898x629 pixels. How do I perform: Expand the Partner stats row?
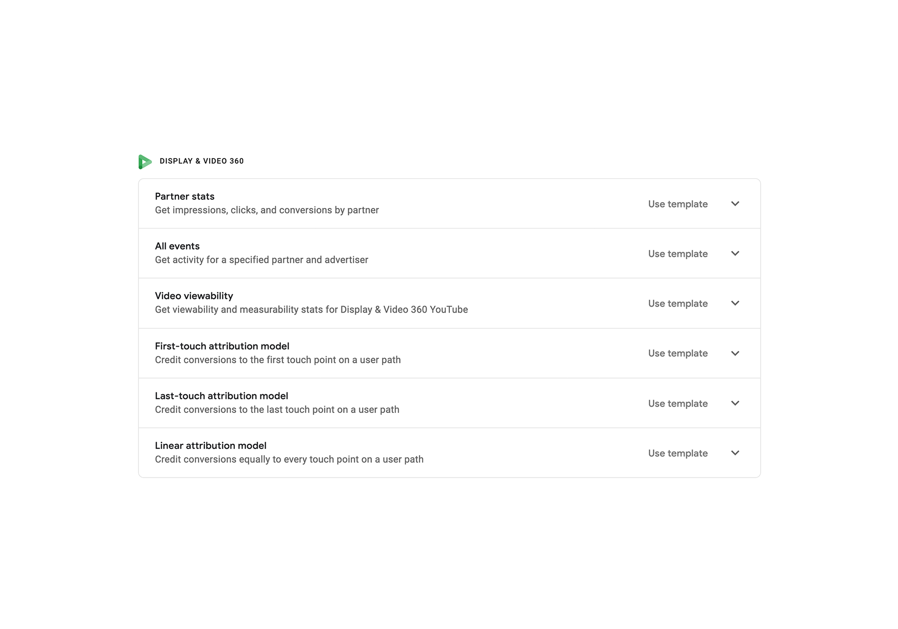coord(735,204)
